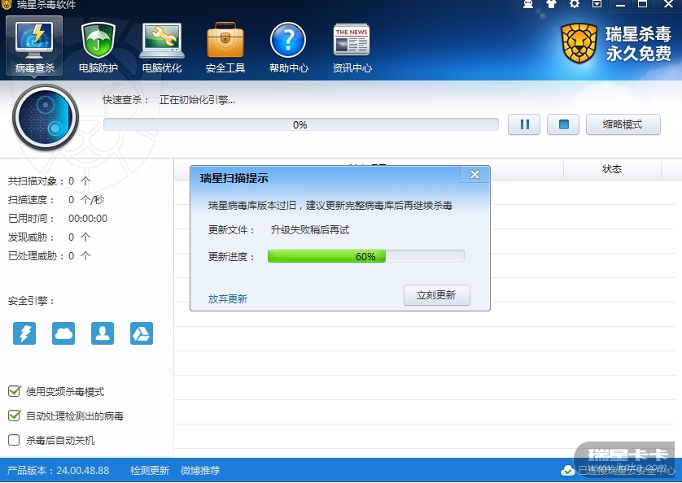The height and width of the screenshot is (483, 682).
Task: Switch to the 电脑优化 optimization tab
Action: [x=162, y=46]
